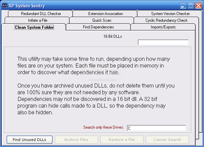Open the Redundant DLL Checker tab
204x147 pixels.
pyautogui.click(x=41, y=14)
